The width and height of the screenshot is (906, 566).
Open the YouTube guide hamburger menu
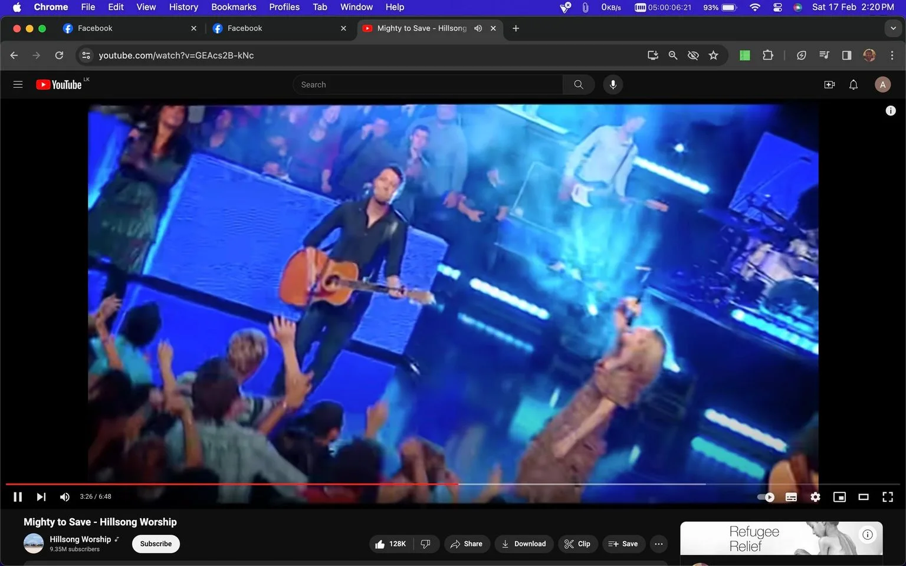[x=18, y=85]
